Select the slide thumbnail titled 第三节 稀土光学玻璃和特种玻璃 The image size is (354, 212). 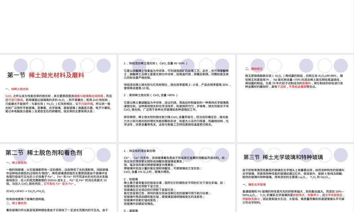[295, 178]
